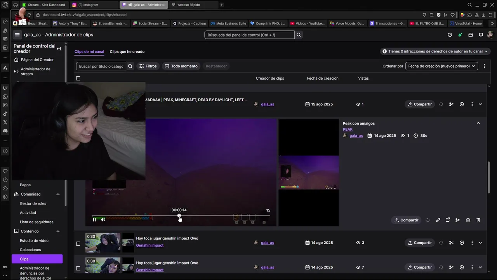Collapse the Peak con amaigos clip details
The width and height of the screenshot is (497, 280).
[x=478, y=123]
